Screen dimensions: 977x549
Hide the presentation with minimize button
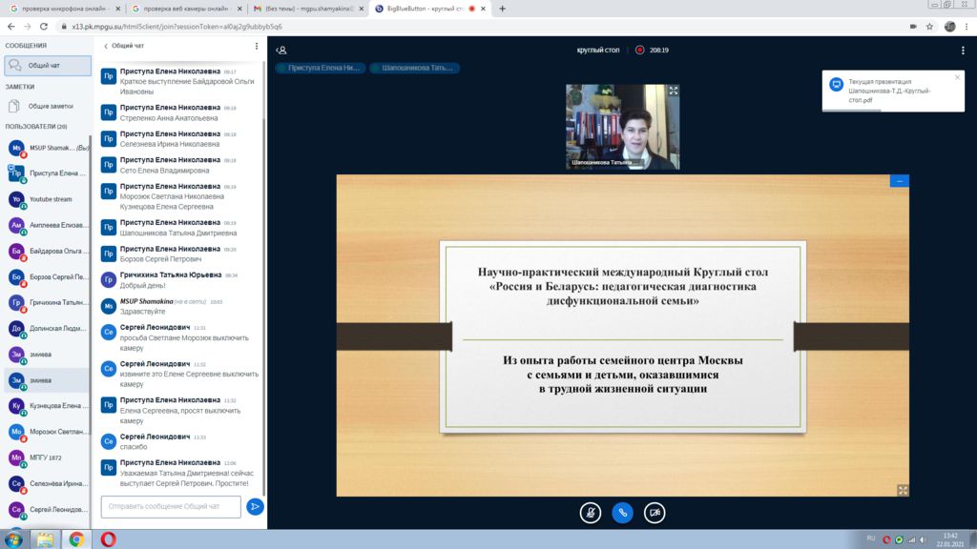click(899, 180)
